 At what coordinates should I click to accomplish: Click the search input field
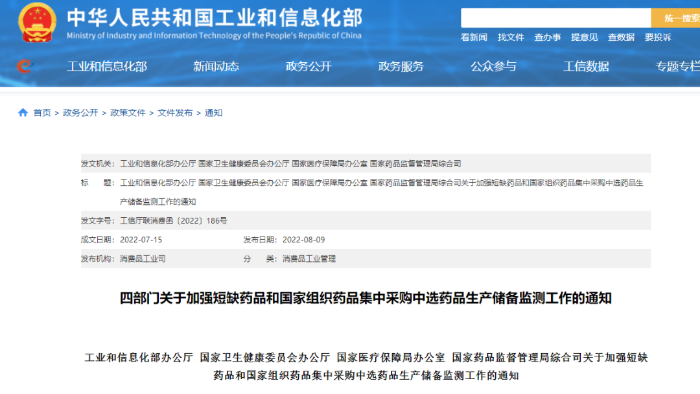pyautogui.click(x=555, y=18)
